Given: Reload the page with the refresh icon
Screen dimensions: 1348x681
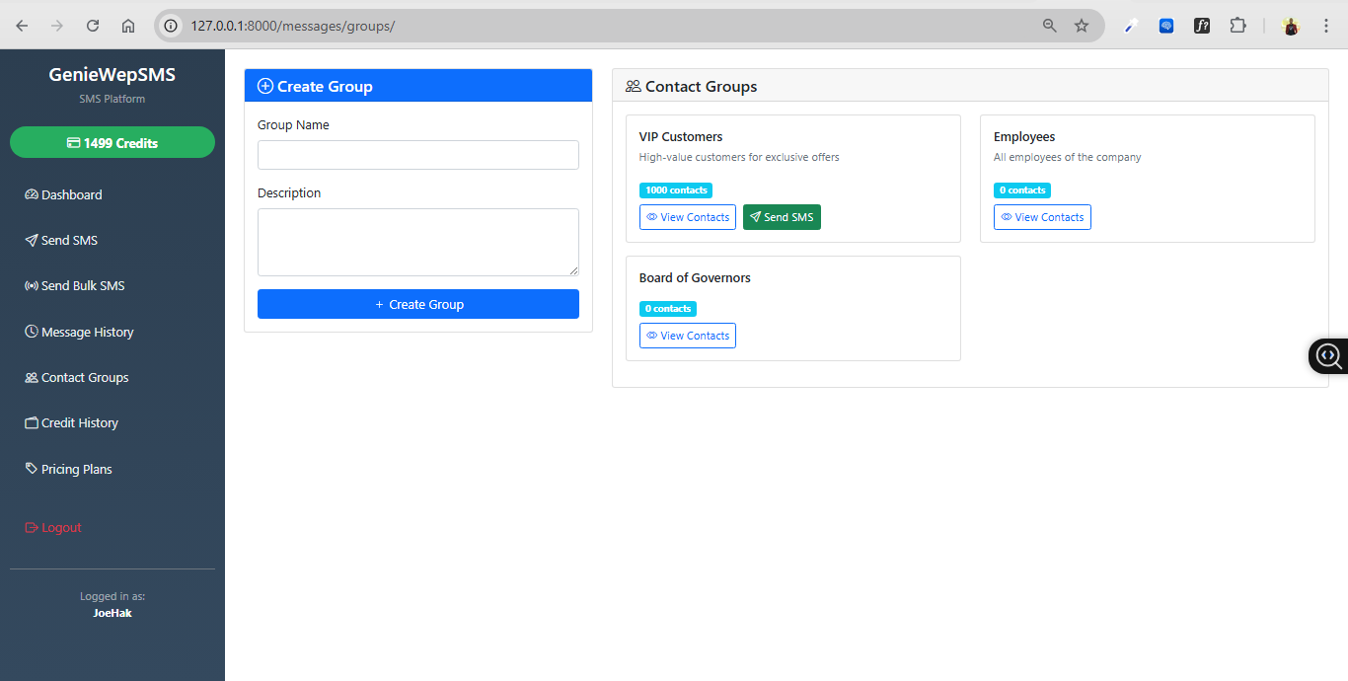Looking at the screenshot, I should click(93, 26).
